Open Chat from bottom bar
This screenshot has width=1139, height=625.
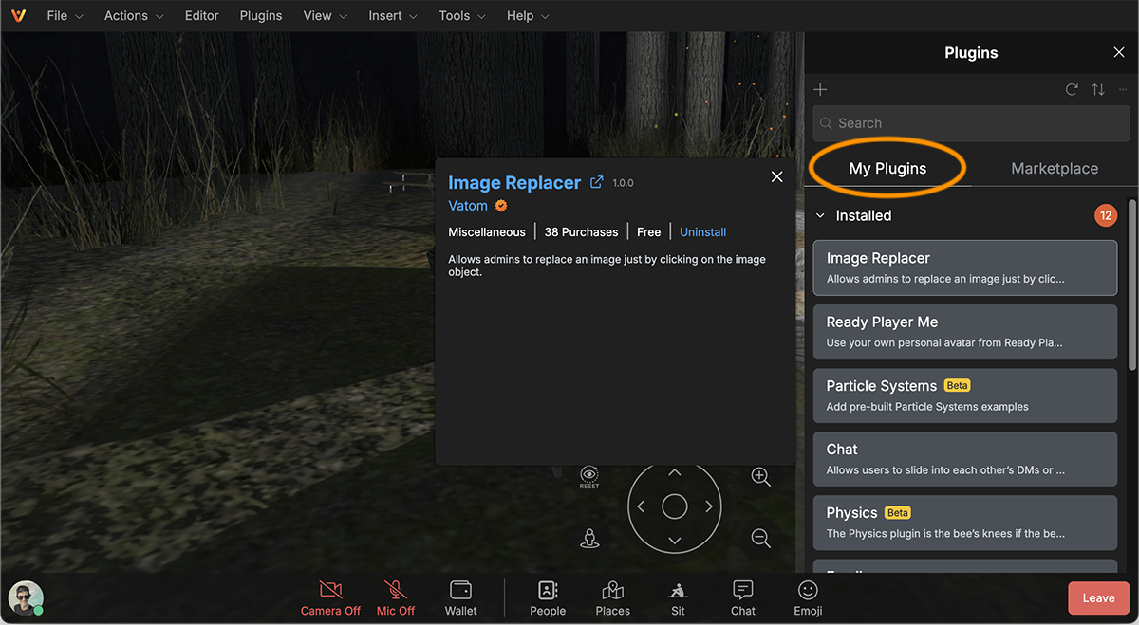pos(743,598)
